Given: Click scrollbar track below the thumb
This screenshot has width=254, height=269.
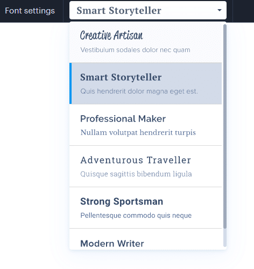Looking at the screenshot, I should [225, 238].
